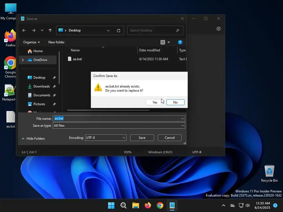This screenshot has width=283, height=212.
Task: Open the taskbar clock and date
Action: (263, 205)
